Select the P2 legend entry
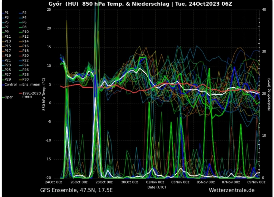The image size is (274, 197). tap(24, 13)
